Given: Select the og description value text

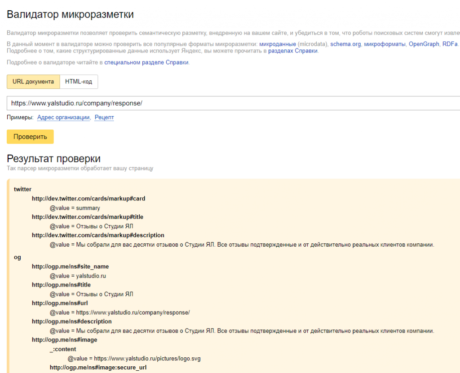Looking at the screenshot, I should pos(242,331).
